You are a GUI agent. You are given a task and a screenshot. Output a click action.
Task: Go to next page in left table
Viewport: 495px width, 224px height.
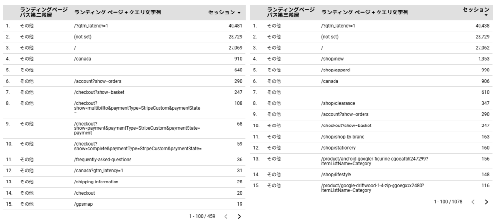[239, 216]
